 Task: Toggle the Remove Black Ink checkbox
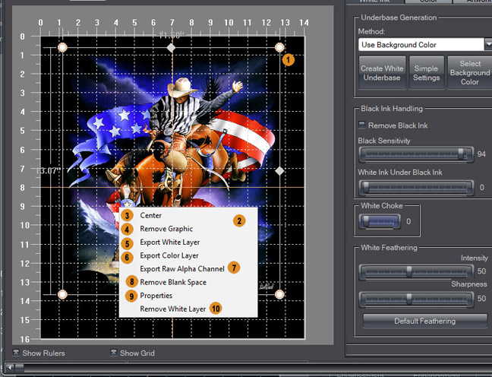coord(361,125)
